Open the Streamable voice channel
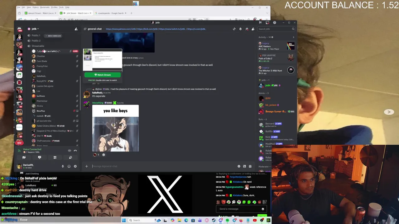 [38, 46]
